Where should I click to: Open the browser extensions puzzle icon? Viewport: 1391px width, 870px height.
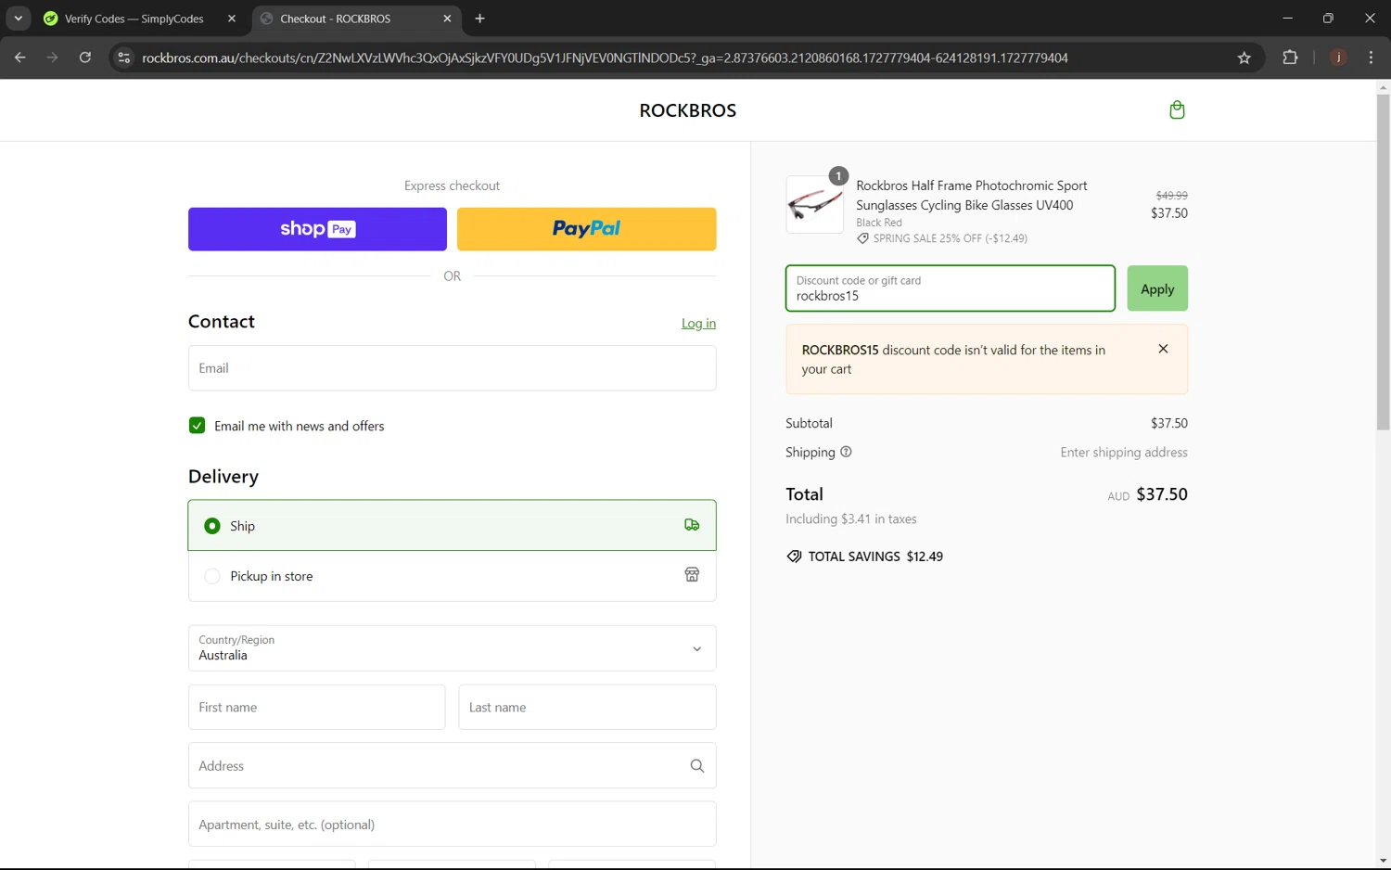[1290, 58]
